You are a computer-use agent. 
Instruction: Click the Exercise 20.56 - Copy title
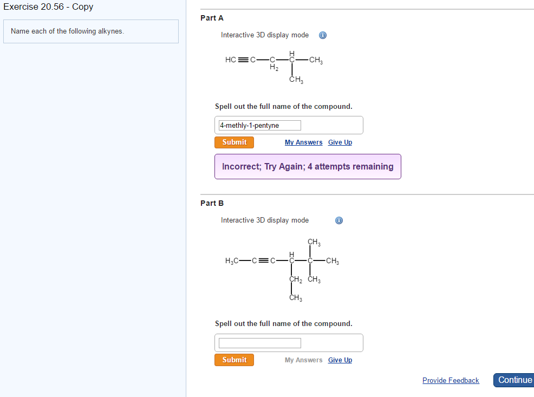[49, 6]
